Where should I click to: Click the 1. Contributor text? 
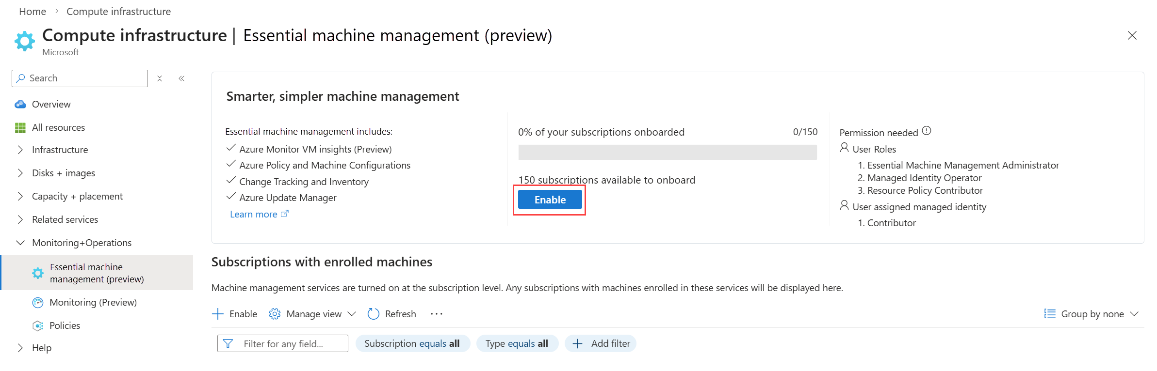click(x=887, y=223)
